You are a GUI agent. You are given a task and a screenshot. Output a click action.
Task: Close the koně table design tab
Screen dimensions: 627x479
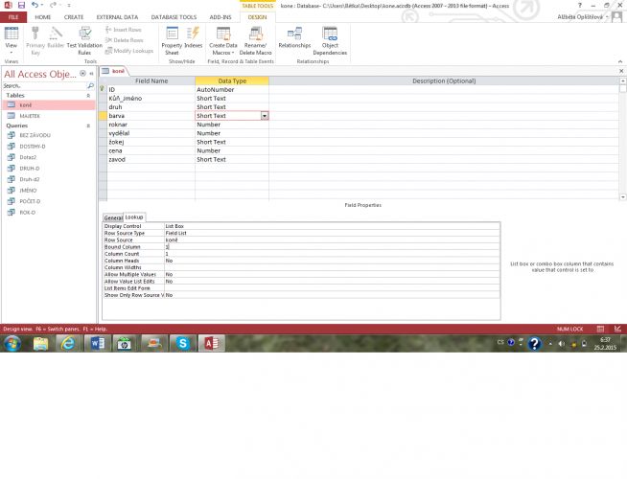point(621,71)
